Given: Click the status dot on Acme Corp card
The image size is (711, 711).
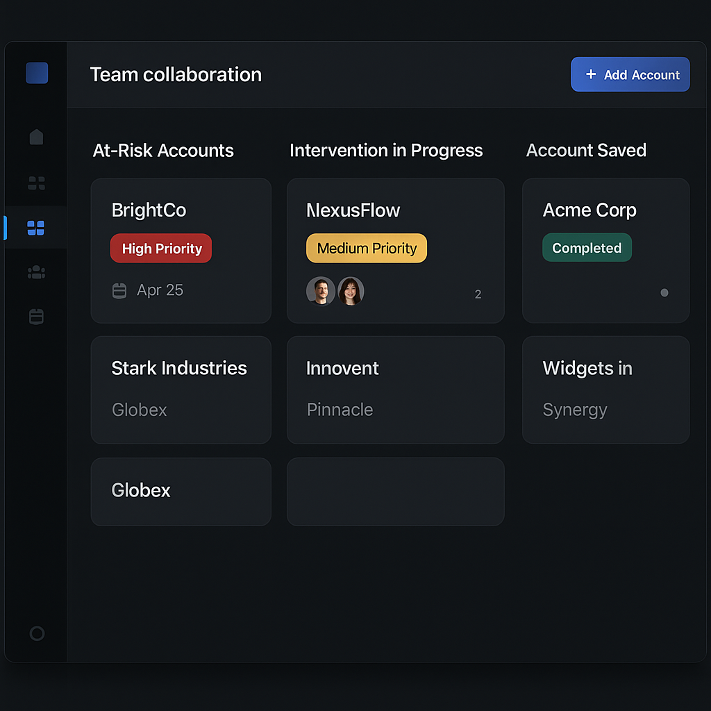Looking at the screenshot, I should coord(664,293).
